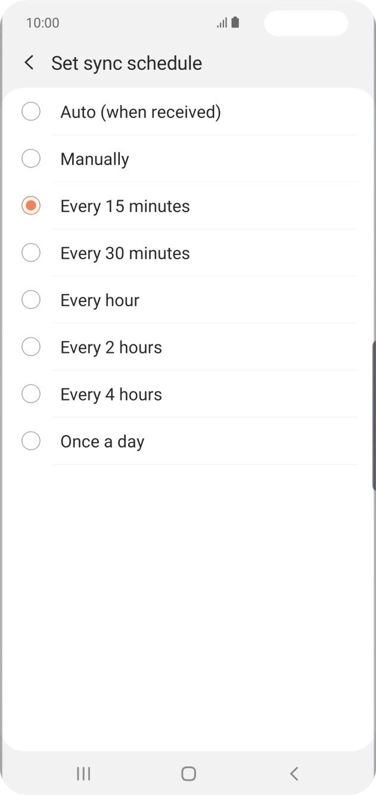Viewport: 376px width, 795px height.
Task: Tap the clock showing 10:00
Action: pyautogui.click(x=42, y=23)
